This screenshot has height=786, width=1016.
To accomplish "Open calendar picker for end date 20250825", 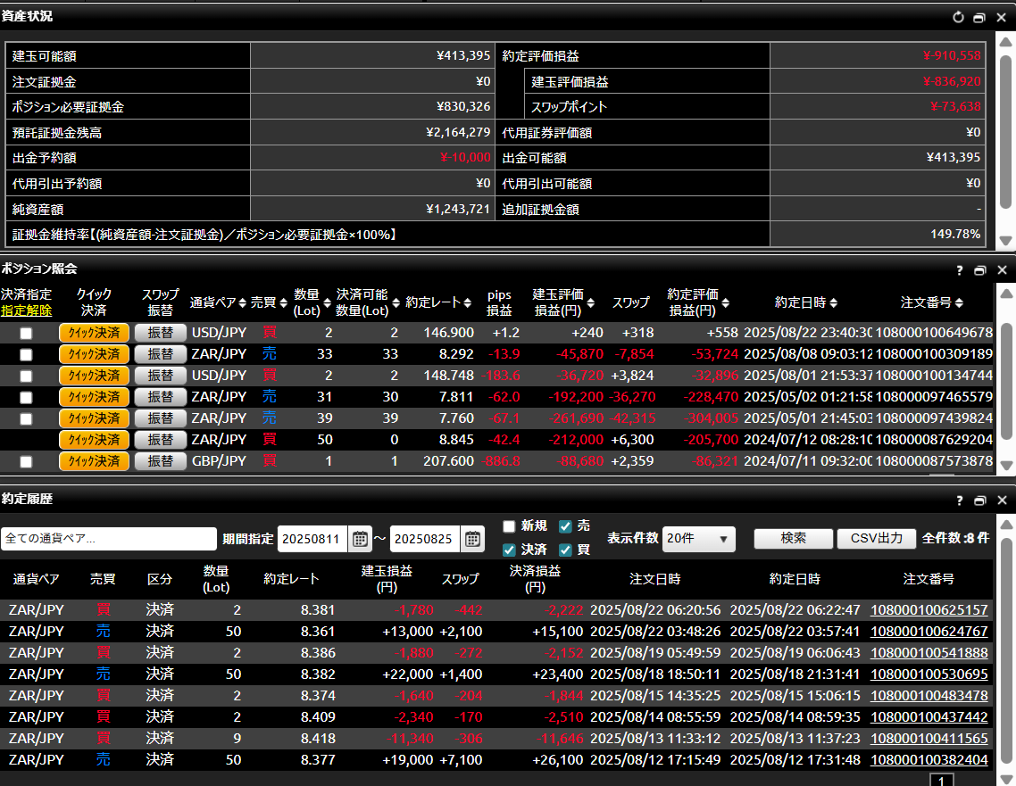I will click(472, 539).
